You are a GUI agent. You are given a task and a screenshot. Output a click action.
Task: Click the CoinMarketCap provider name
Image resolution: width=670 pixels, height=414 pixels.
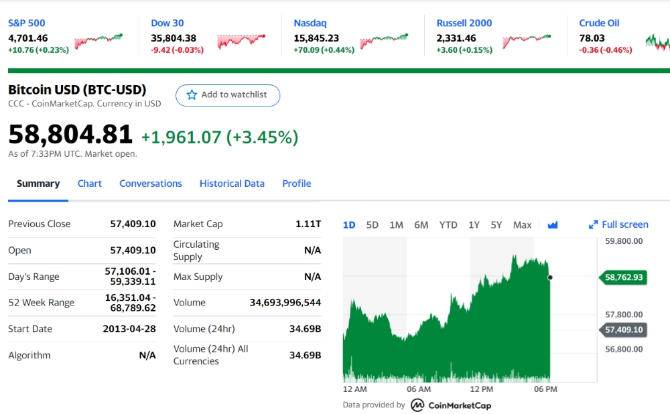460,405
